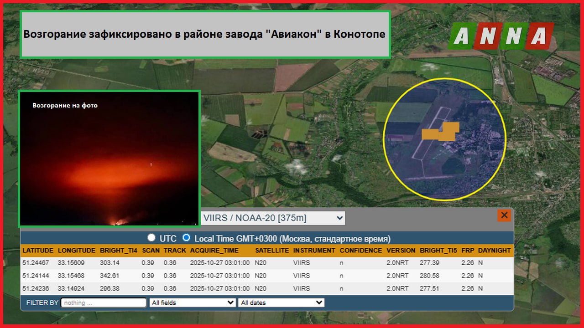Click the left orange fire hotspot marker
The image size is (584, 328).
[x=430, y=134]
